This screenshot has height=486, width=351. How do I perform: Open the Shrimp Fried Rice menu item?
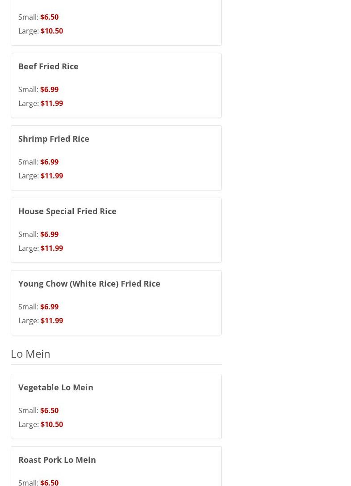tap(54, 139)
